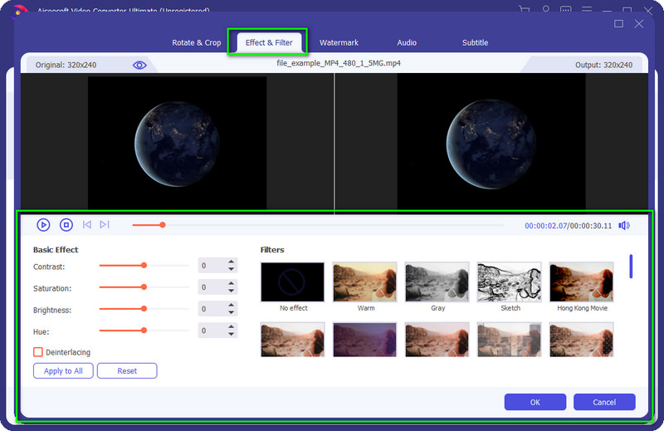This screenshot has width=664, height=431.
Task: Go to the Subtitle tab
Action: [x=475, y=42]
